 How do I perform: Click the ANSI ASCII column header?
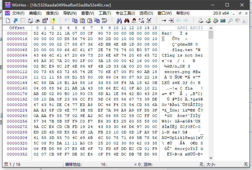click(190, 28)
